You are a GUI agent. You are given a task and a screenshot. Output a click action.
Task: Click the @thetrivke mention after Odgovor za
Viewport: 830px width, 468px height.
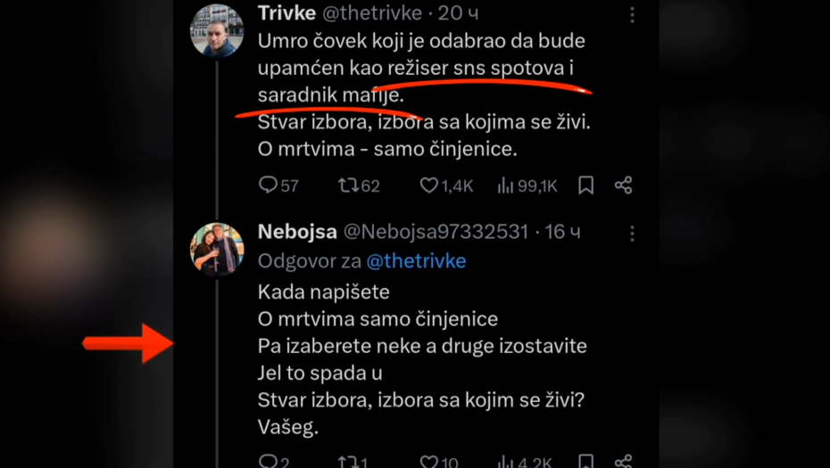[416, 261]
